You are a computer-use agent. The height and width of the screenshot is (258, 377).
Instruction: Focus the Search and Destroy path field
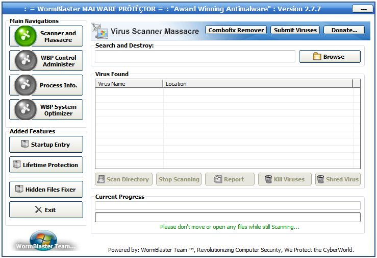pyautogui.click(x=195, y=57)
